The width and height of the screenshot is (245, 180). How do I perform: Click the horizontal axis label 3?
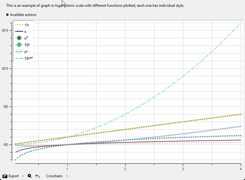point(183,169)
